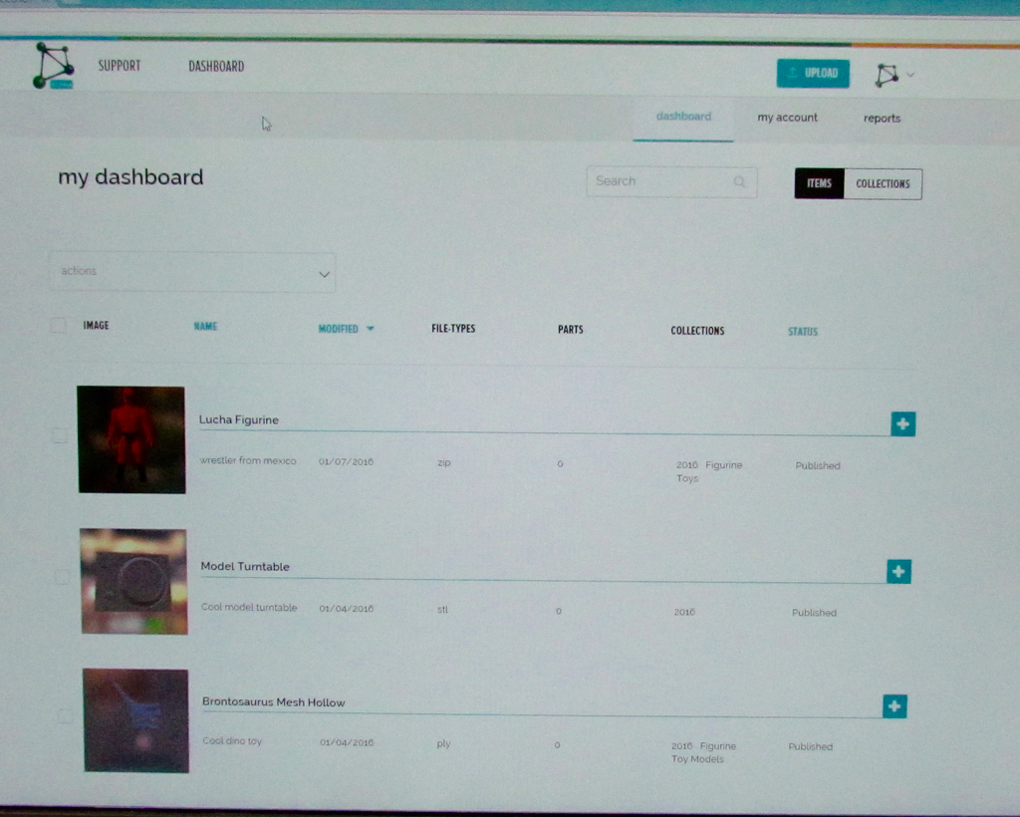Open the Support link in header
This screenshot has width=1020, height=817.
coord(120,66)
